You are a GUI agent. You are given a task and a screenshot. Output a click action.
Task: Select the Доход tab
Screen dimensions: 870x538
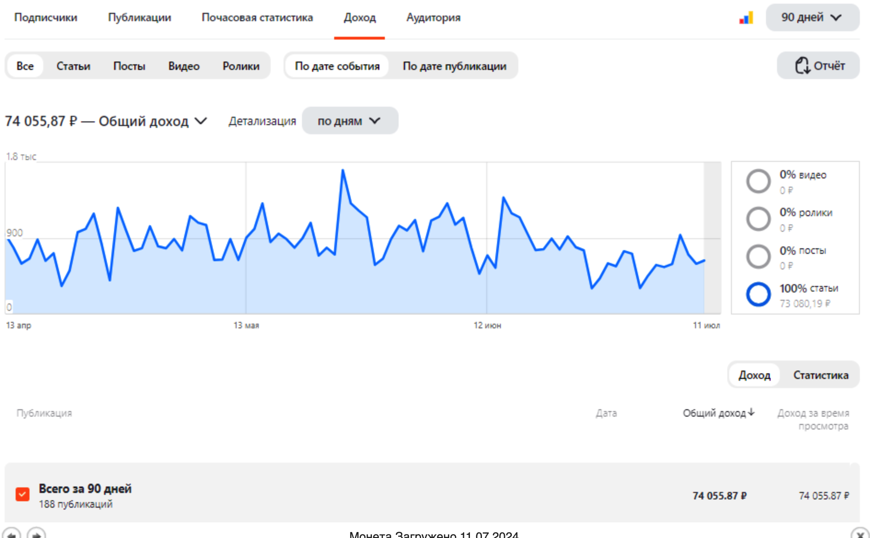(360, 17)
